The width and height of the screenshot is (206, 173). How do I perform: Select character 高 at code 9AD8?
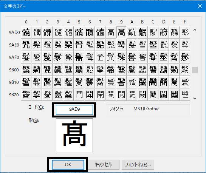coord(111,32)
